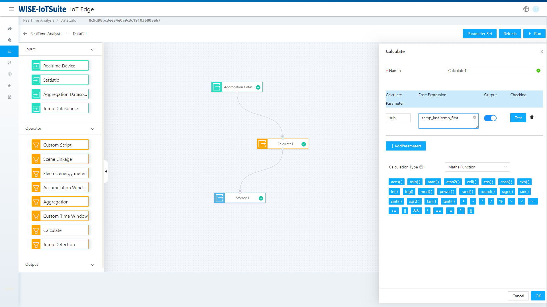547x307 pixels.
Task: Clear the expression with the x icon
Action: (475, 117)
